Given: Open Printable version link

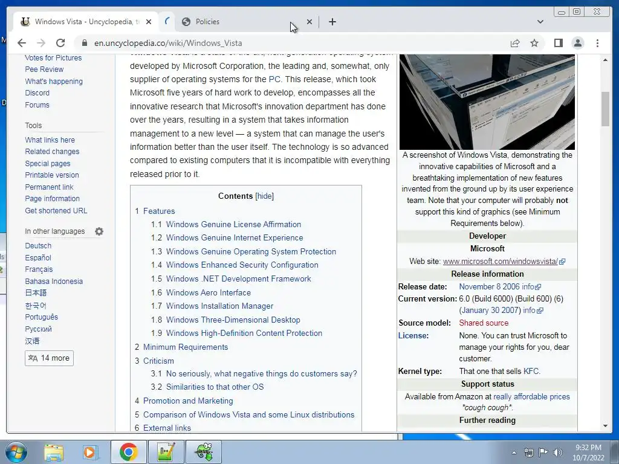Looking at the screenshot, I should tap(52, 175).
